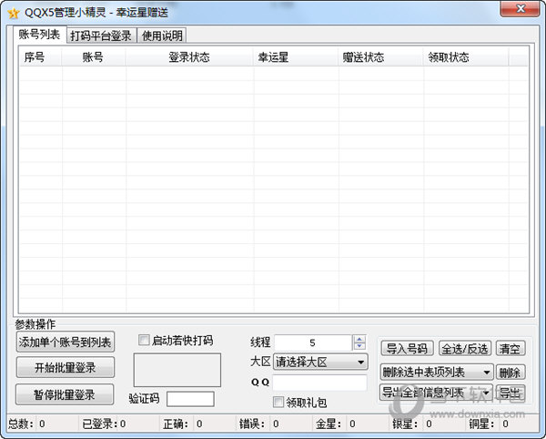
Task: Open the 打码平台登录 tab
Action: click(101, 36)
